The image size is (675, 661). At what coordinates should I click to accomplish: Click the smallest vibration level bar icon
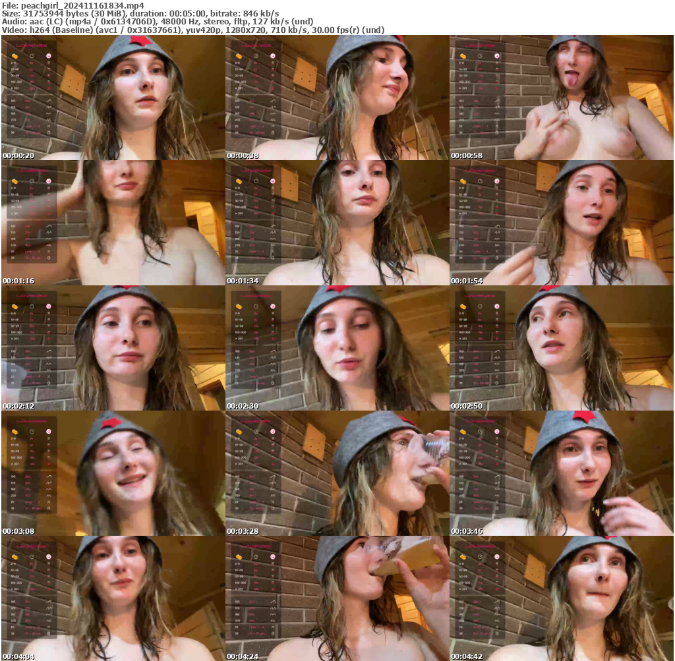49,63
